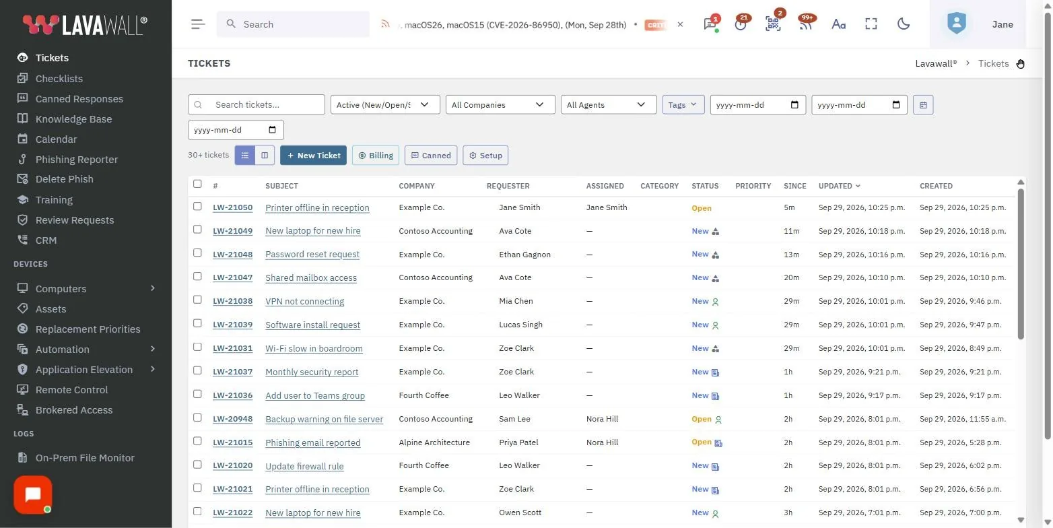The width and height of the screenshot is (1053, 528).
Task: Open the font size (Aa) icon
Action: tap(838, 24)
